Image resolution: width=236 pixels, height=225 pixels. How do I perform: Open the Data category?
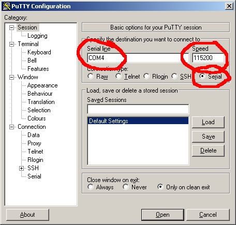pos(34,135)
